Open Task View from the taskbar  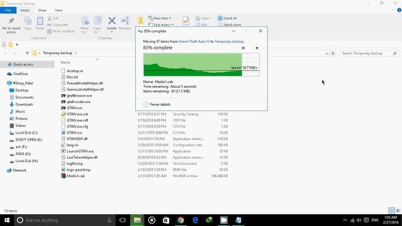[122, 220]
